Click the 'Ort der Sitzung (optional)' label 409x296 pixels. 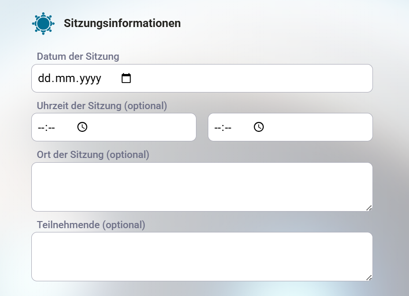click(93, 155)
